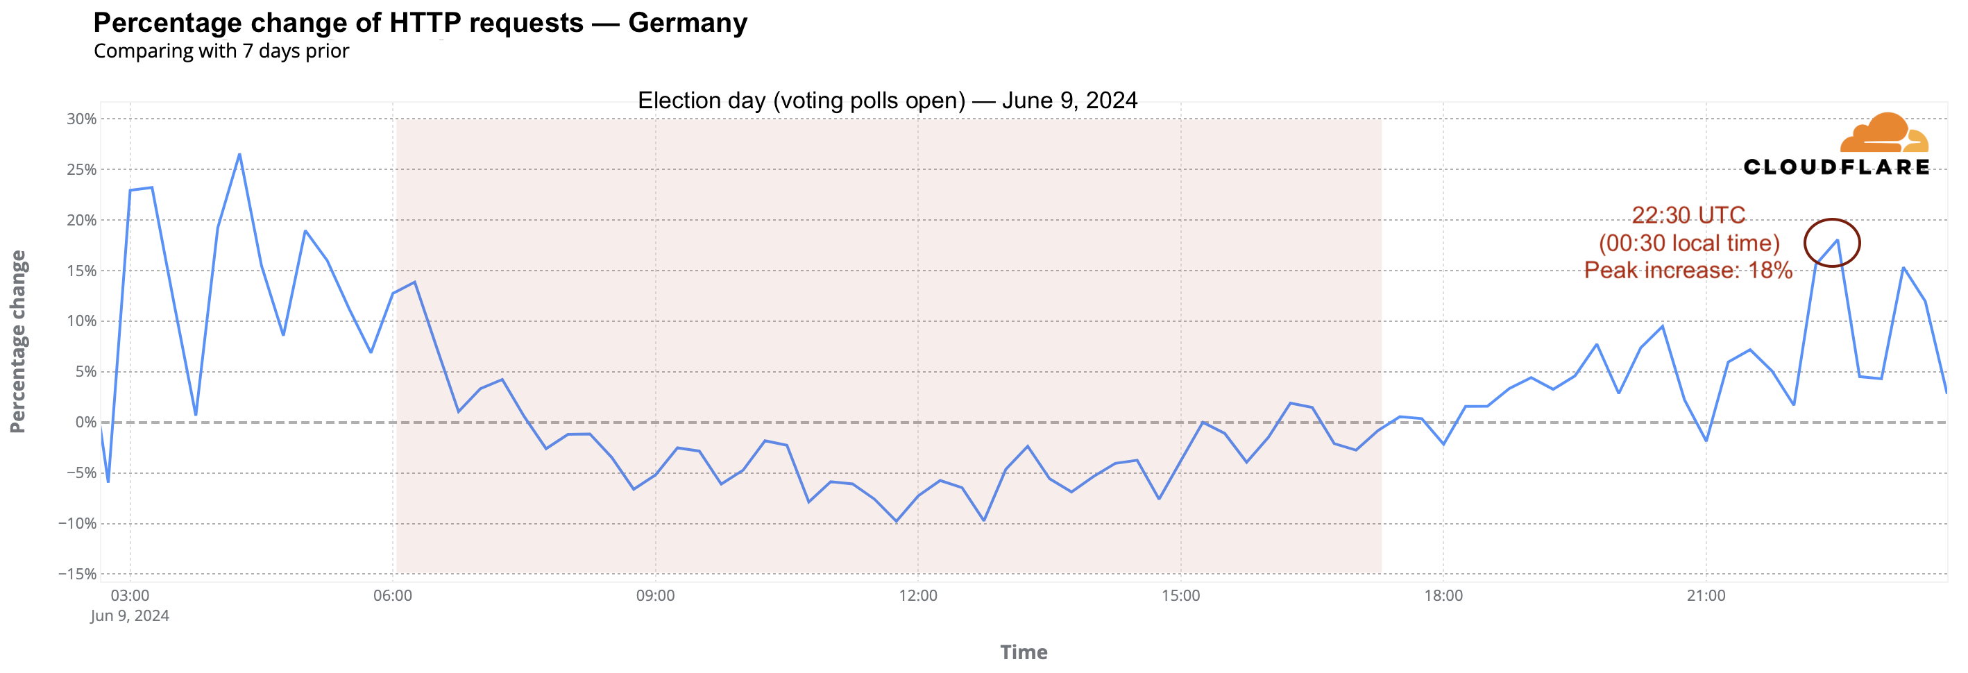
Task: Click the 'Percentage change' vertical axis title
Action: 18,341
